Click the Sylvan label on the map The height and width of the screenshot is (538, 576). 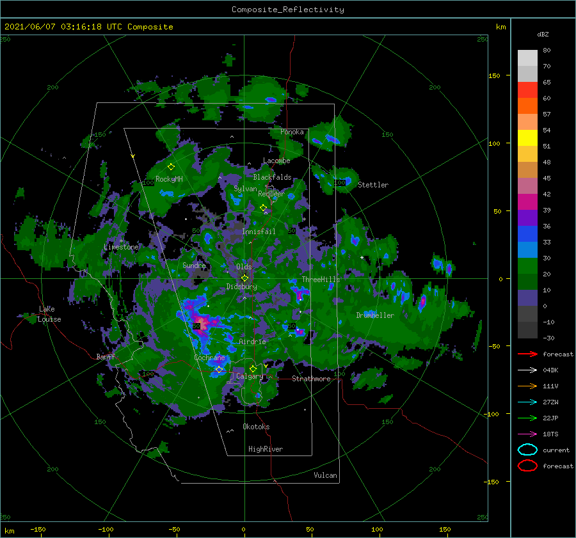point(245,189)
